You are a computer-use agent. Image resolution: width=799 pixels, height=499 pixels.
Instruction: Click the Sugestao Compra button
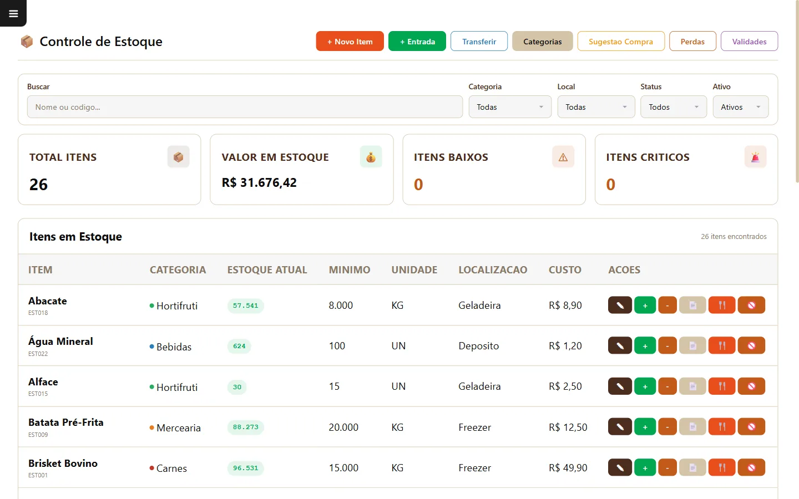tap(621, 41)
